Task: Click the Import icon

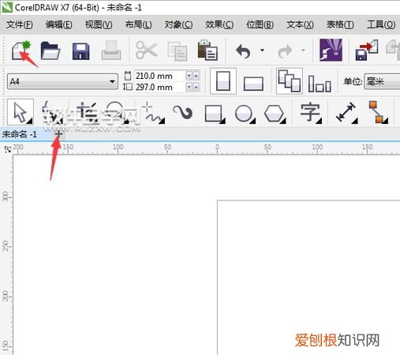Action: [367, 50]
